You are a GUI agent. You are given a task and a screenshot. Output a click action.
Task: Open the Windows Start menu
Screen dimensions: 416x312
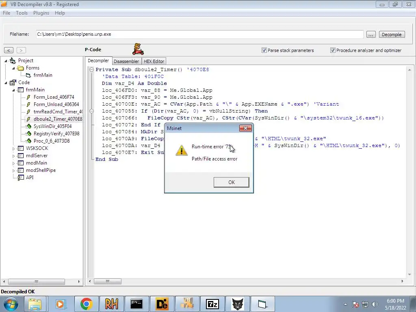(x=11, y=304)
